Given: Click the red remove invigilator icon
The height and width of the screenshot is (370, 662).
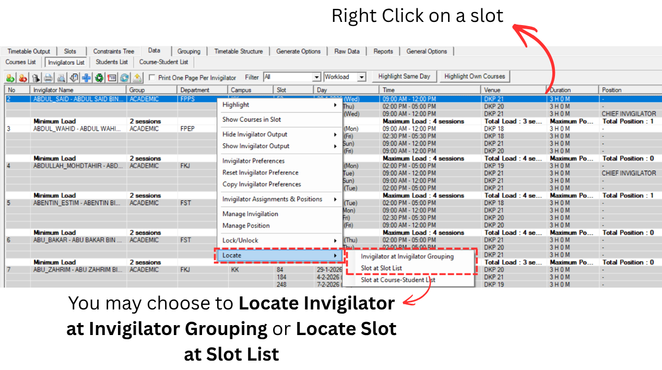Looking at the screenshot, I should [x=23, y=78].
